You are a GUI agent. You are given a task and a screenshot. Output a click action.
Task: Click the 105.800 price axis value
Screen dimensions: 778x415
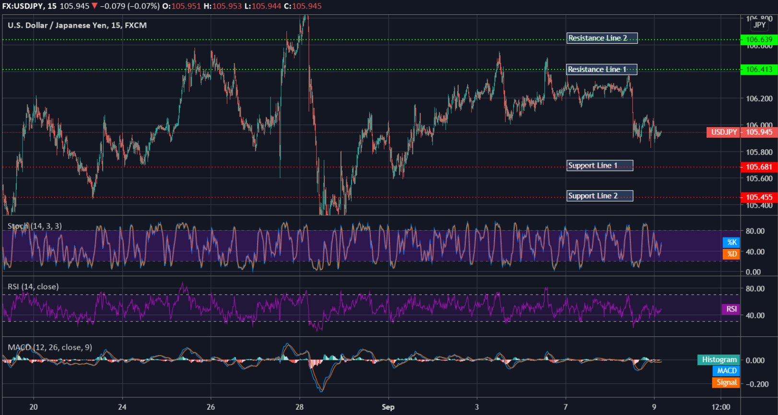(x=759, y=152)
